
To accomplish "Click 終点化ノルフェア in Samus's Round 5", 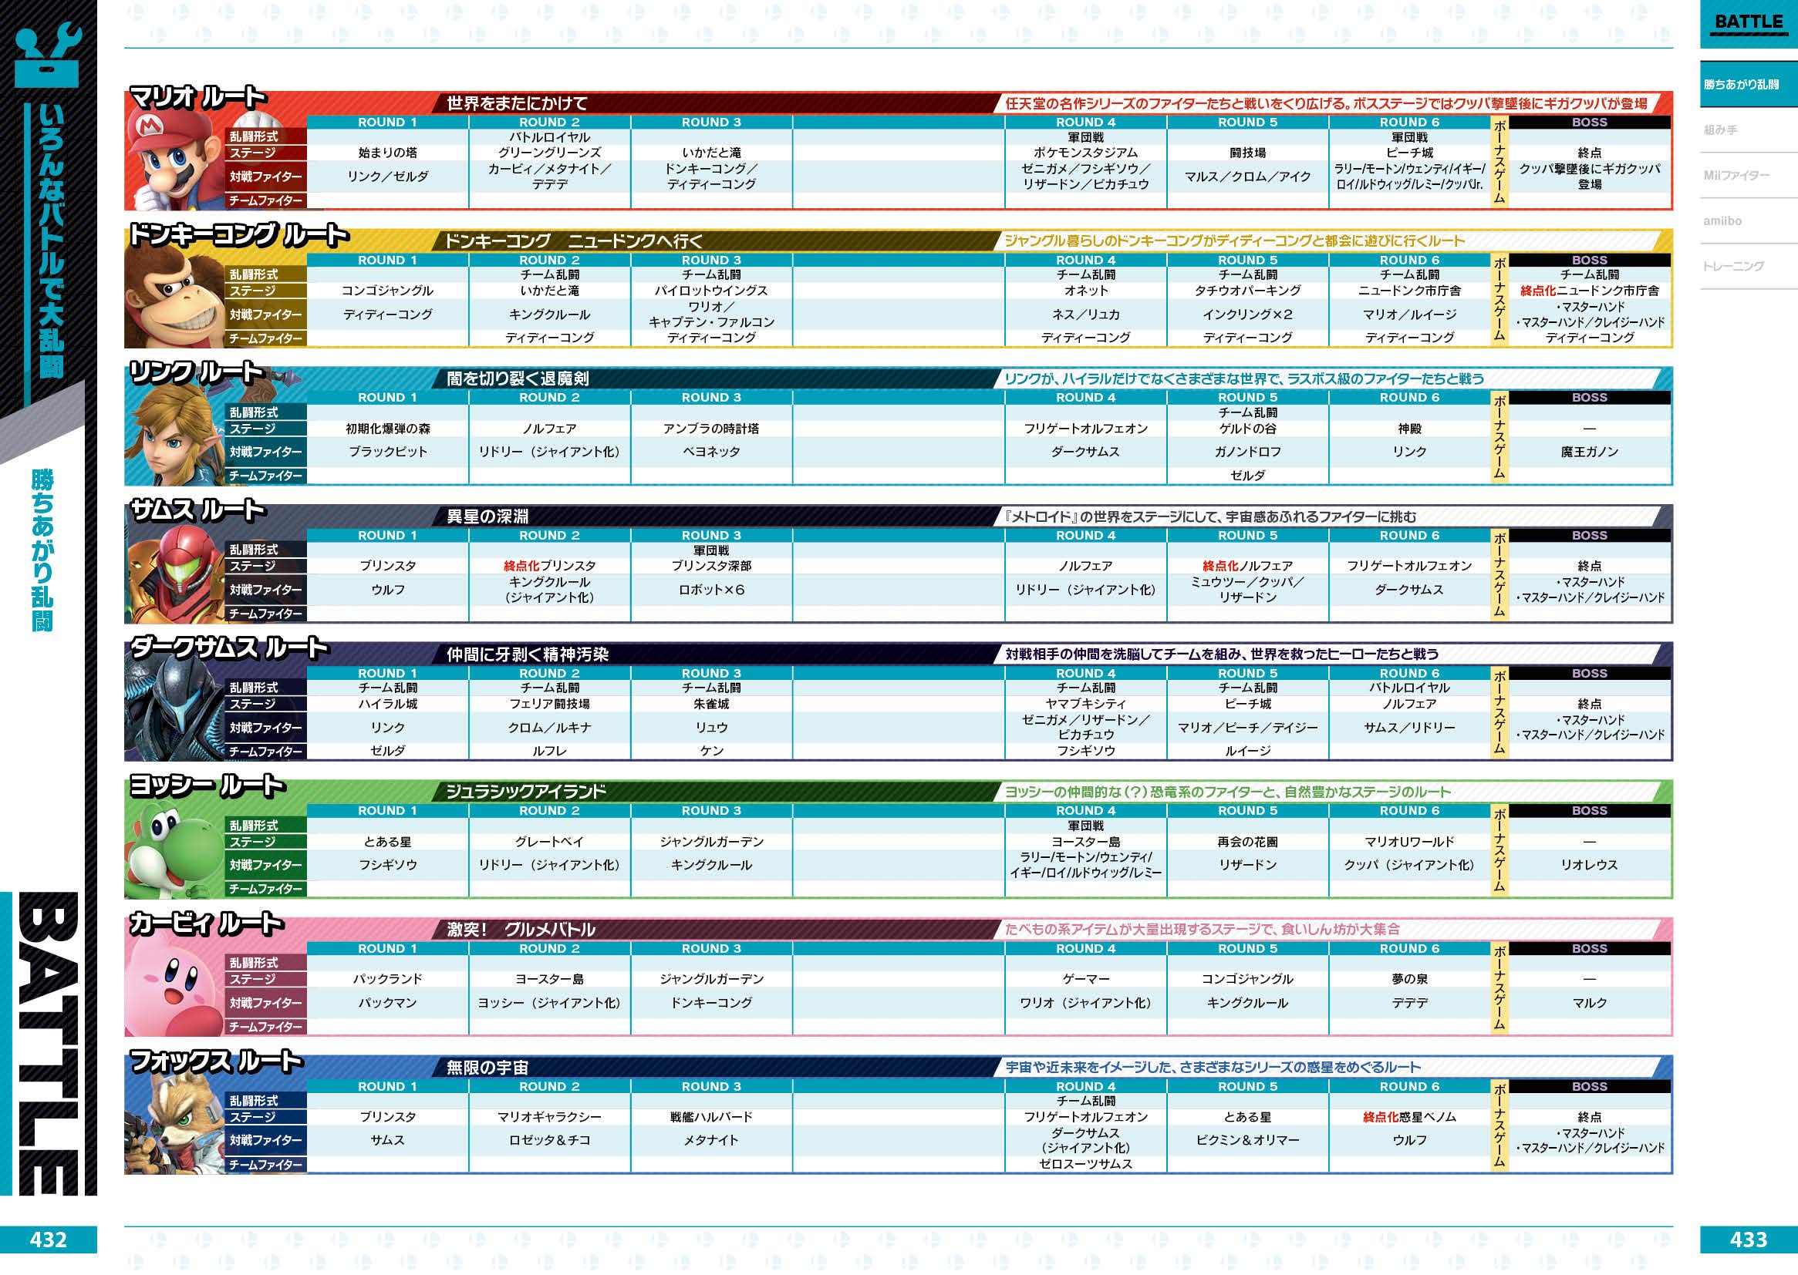I will click(x=1247, y=566).
